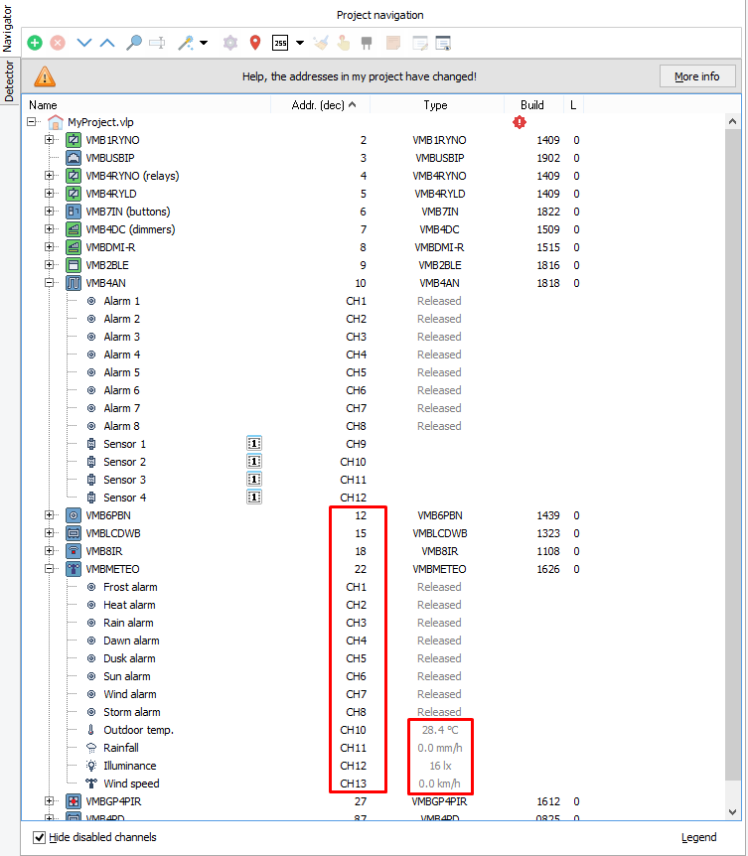Click the Sensor 1 counter icon
The width and height of the screenshot is (748, 856).
(x=254, y=444)
